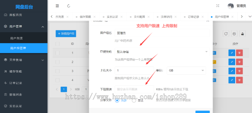This screenshot has width=252, height=113.
Task: Click the previous page arrow in pagination
Action: click(x=57, y=89)
